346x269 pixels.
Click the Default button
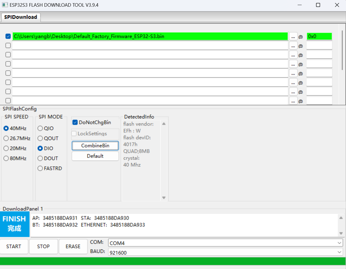(95, 156)
